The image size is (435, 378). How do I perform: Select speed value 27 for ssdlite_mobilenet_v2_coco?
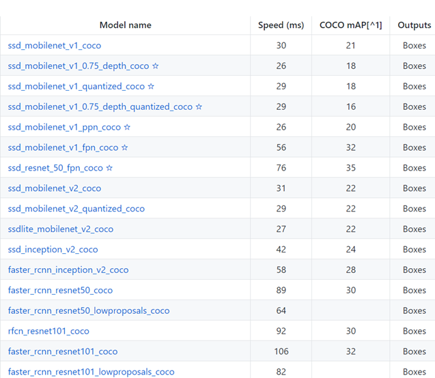pos(281,229)
